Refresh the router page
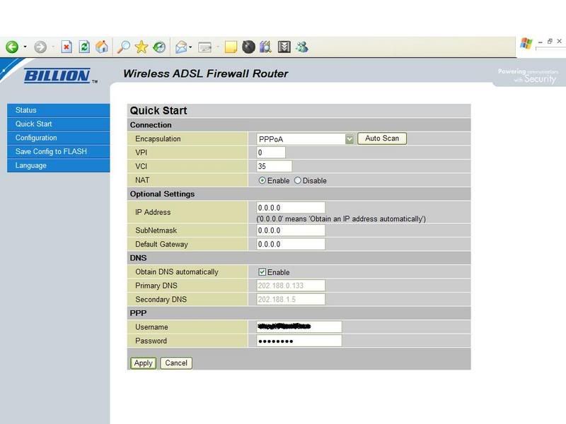Viewport: 566px width, 424px height. [x=84, y=47]
